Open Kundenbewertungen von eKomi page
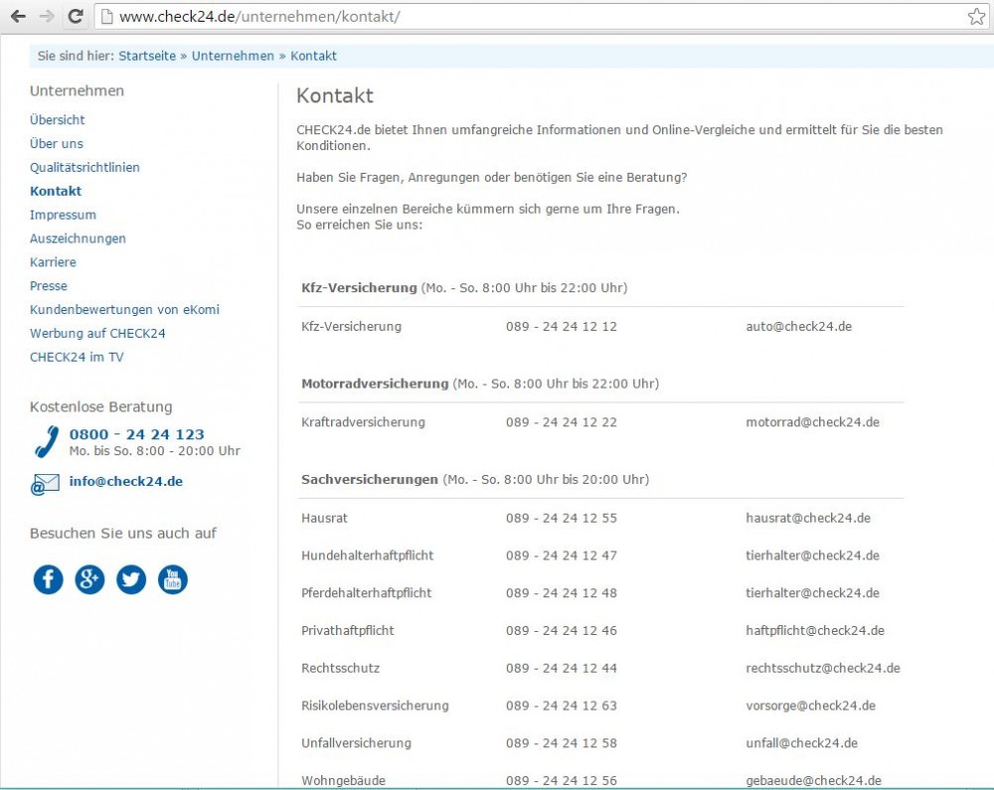The image size is (994, 790). (124, 310)
